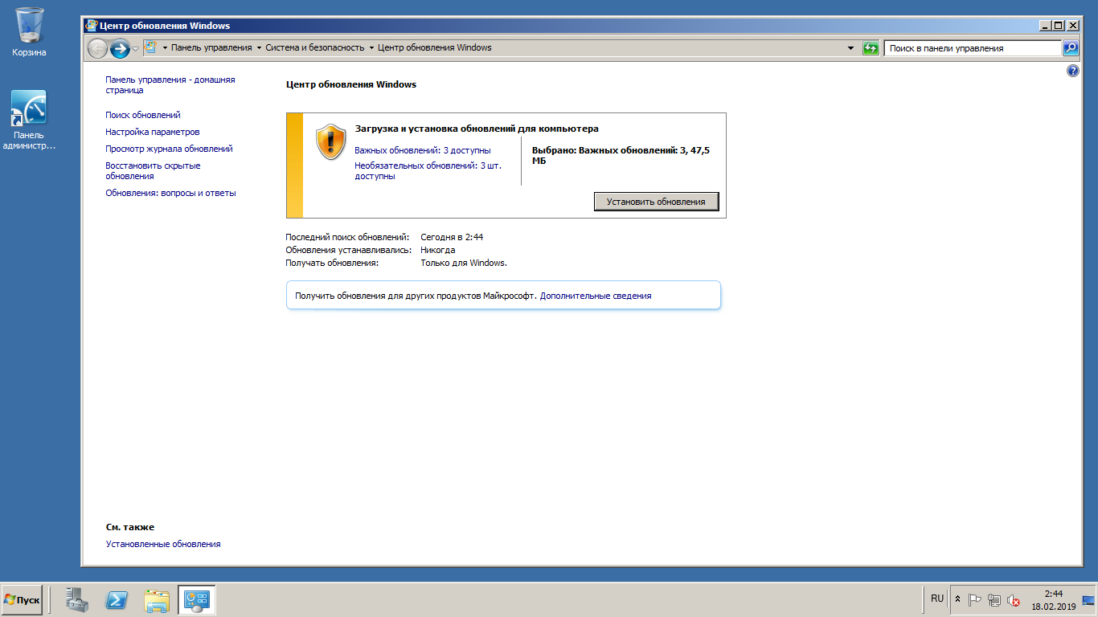Close the Центр обновления Windows window
This screenshot has width=1098, height=617.
click(1072, 26)
